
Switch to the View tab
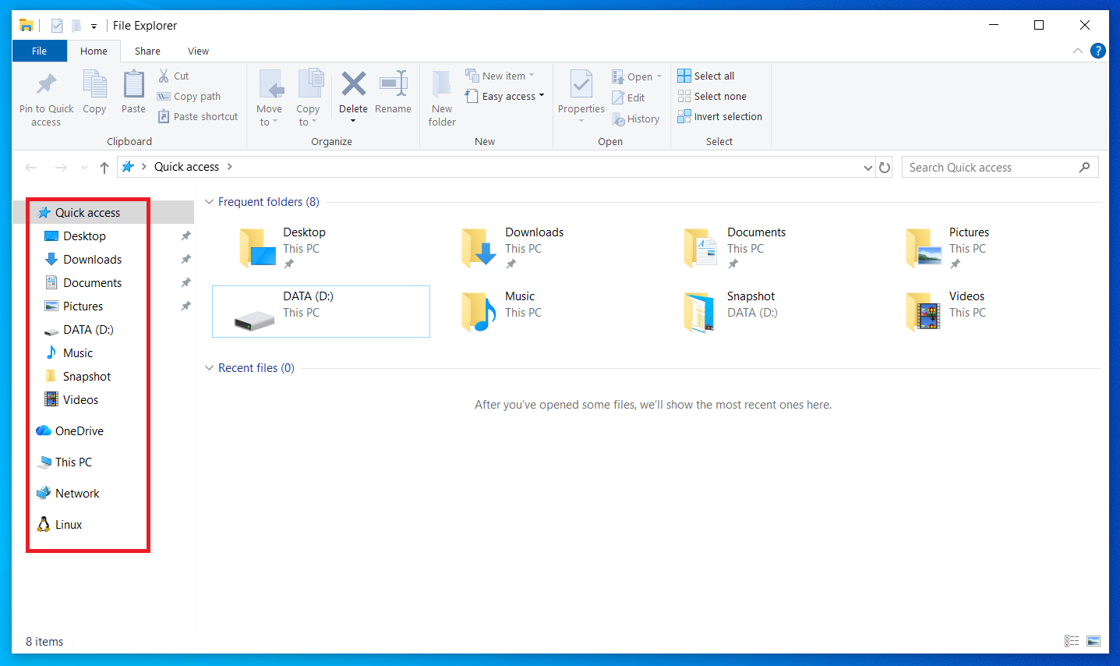tap(198, 51)
